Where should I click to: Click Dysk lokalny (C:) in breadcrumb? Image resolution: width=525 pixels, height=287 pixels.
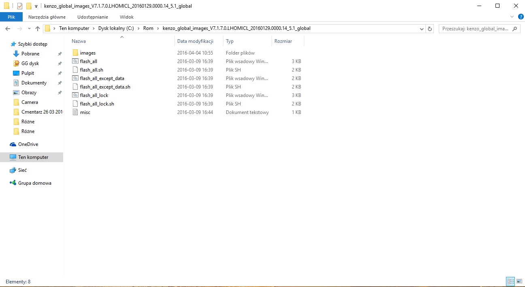click(116, 28)
